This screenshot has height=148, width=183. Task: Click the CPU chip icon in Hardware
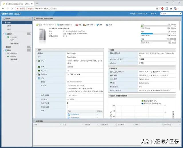pyautogui.click(x=39, y=61)
